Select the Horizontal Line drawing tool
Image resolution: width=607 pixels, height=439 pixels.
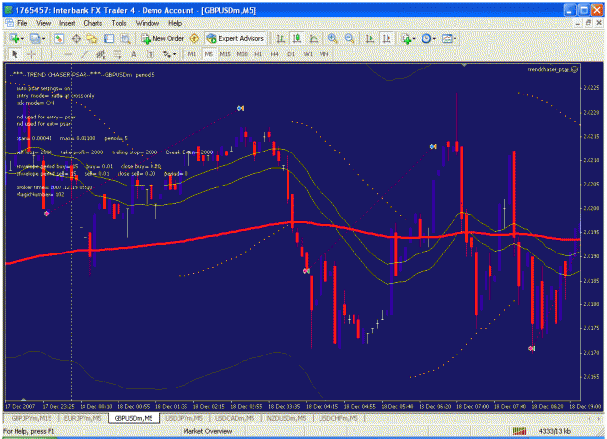(68, 54)
